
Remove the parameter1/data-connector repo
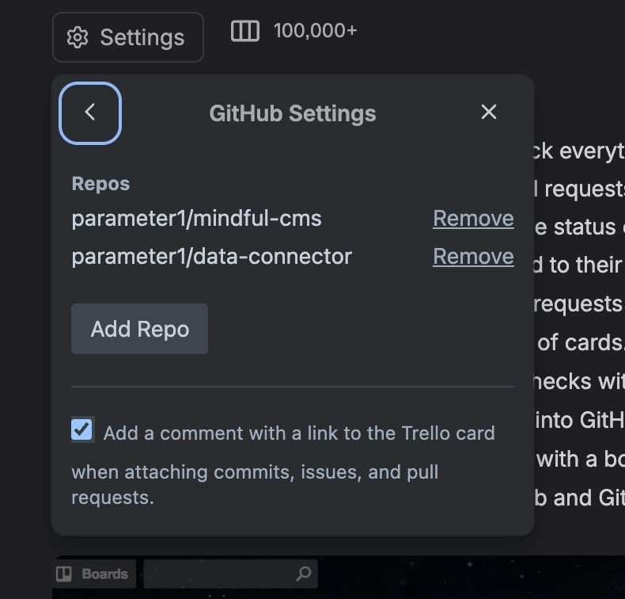coord(473,256)
